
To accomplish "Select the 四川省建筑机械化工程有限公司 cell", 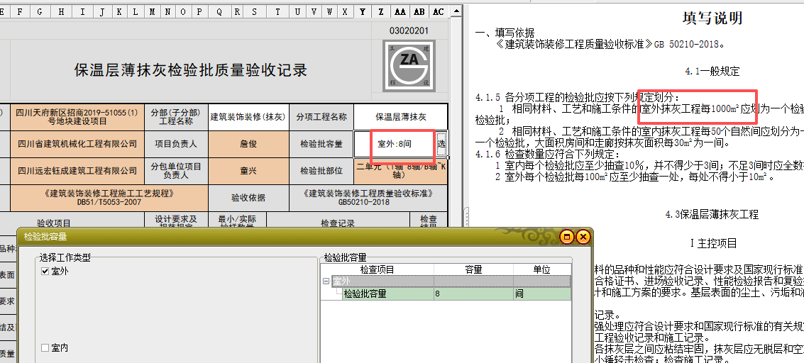I will [x=77, y=144].
